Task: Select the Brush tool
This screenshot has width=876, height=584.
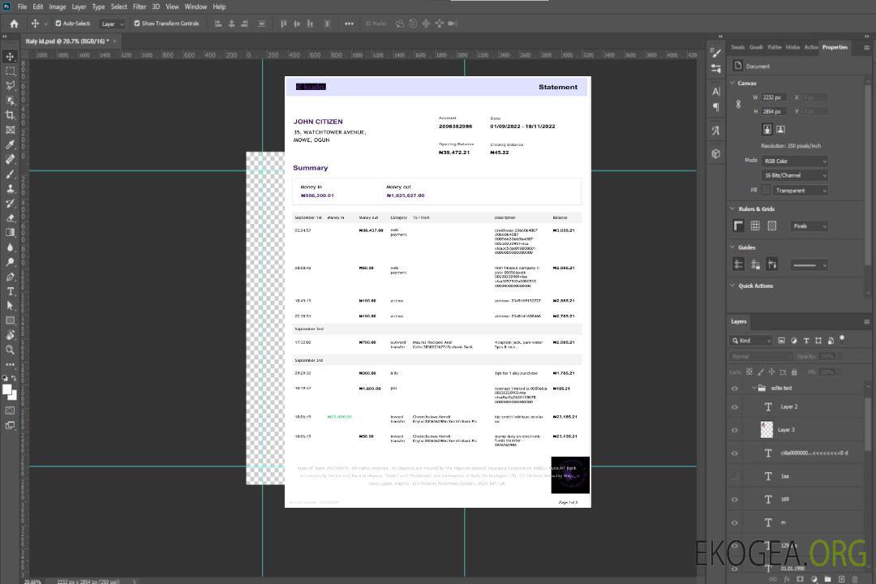Action: tap(10, 174)
